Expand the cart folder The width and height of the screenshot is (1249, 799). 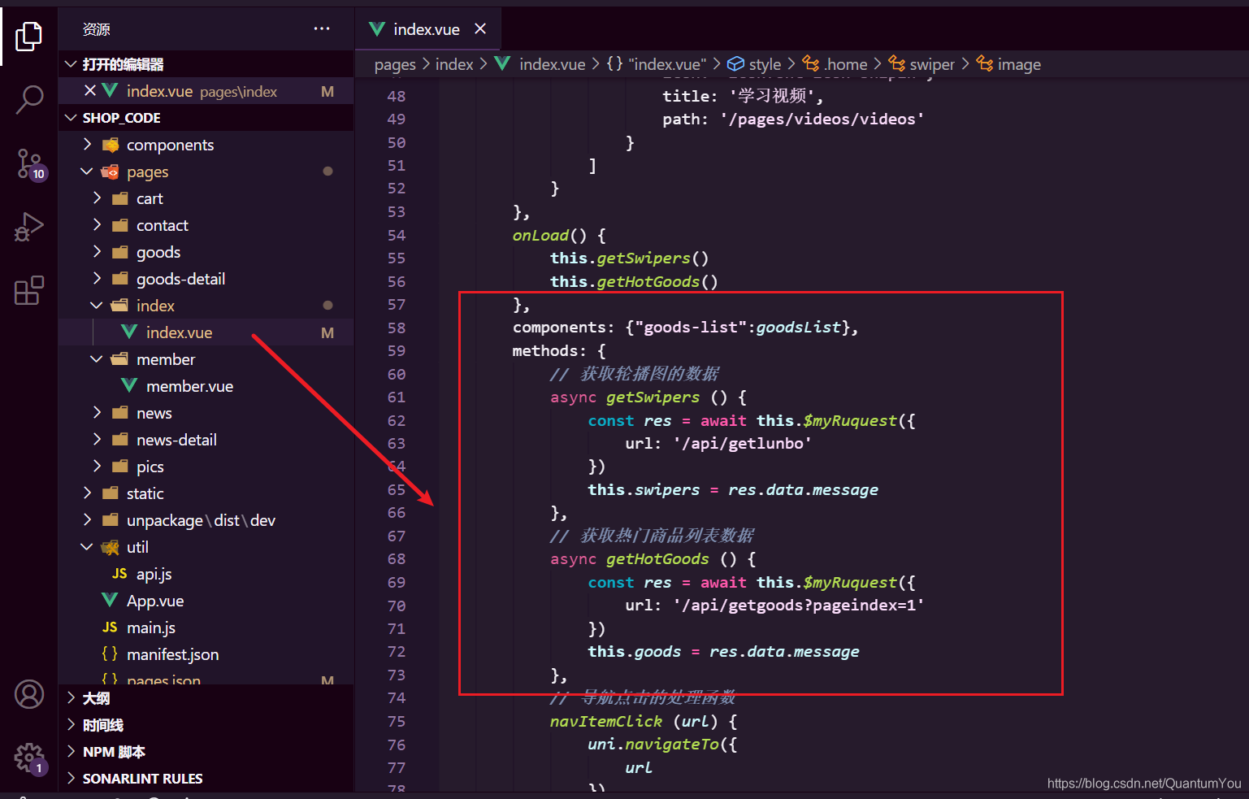click(x=206, y=198)
